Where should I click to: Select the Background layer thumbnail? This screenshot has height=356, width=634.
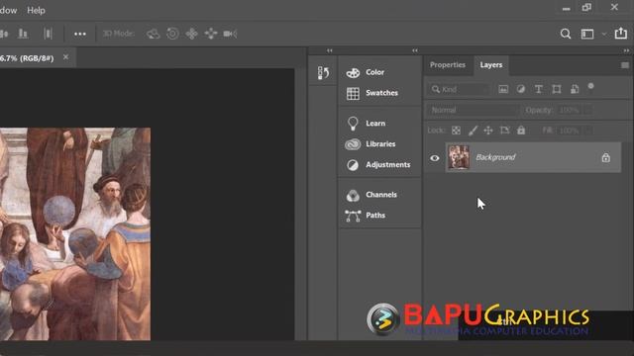[459, 157]
